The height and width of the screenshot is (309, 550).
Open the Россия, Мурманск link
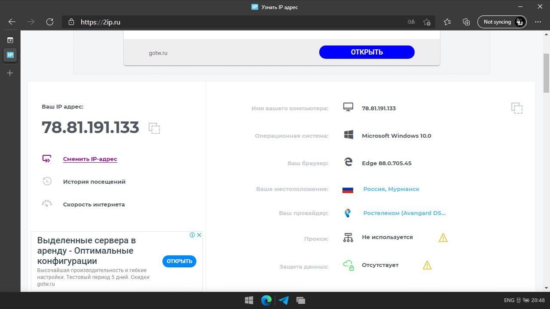click(391, 189)
